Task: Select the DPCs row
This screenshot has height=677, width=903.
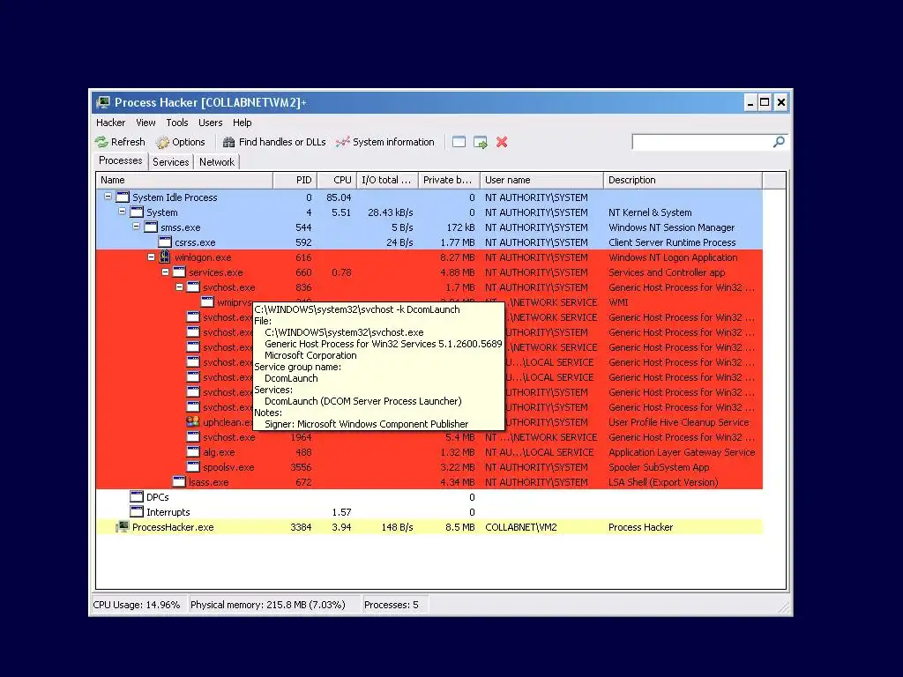Action: [429, 497]
